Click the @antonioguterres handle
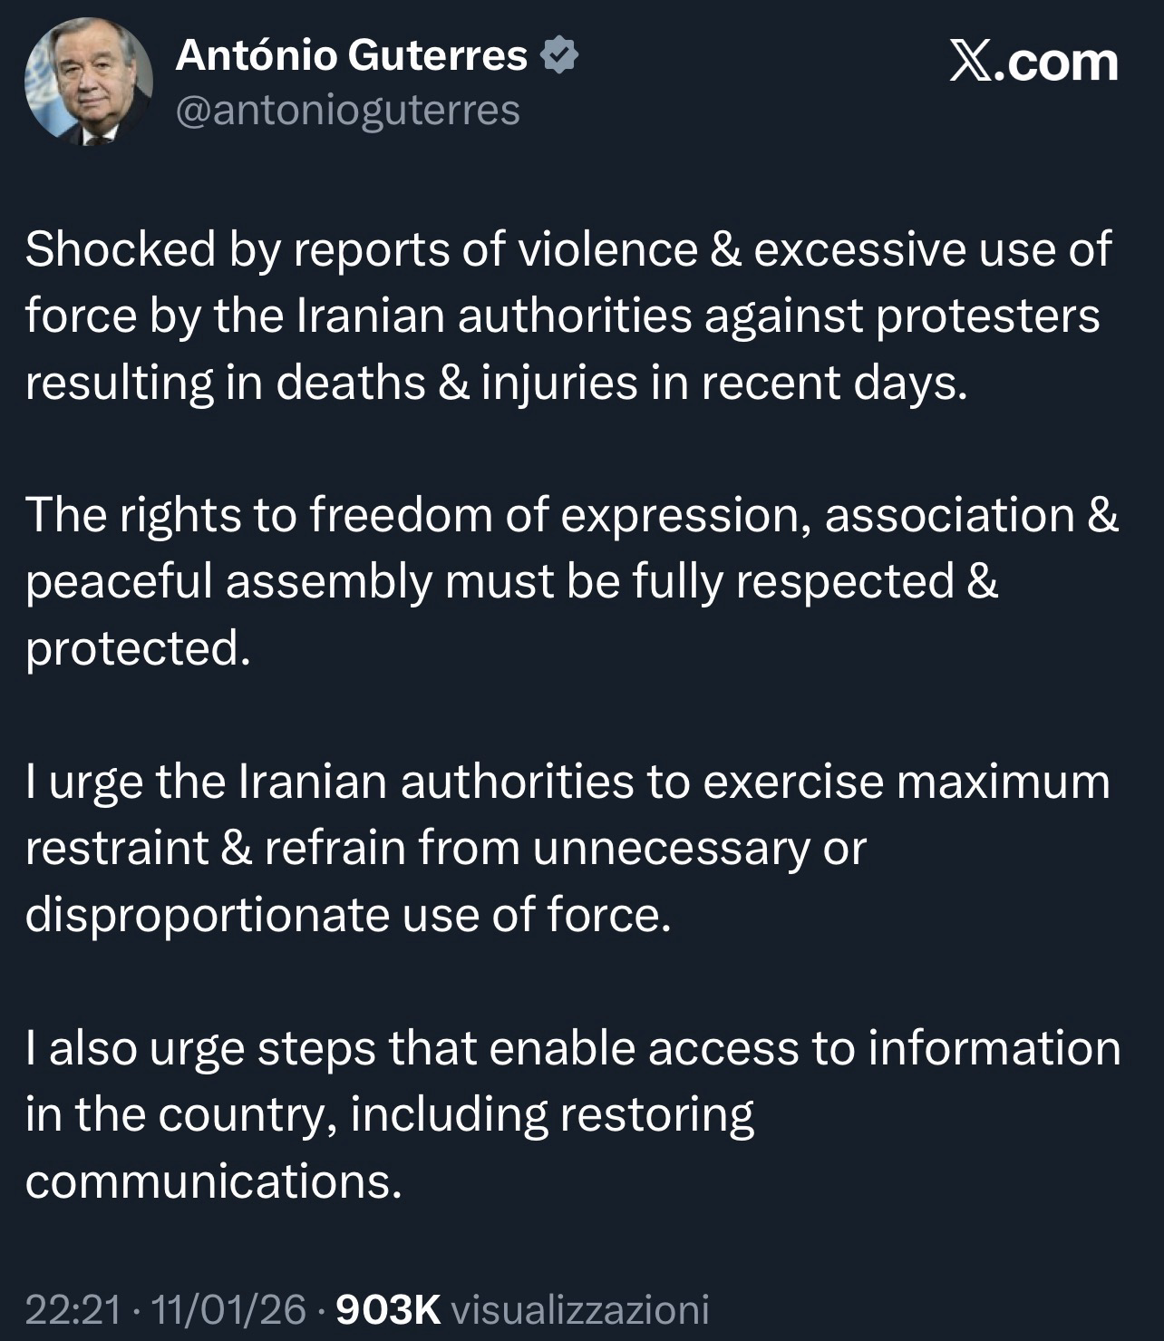Image resolution: width=1164 pixels, height=1341 pixels. [348, 111]
